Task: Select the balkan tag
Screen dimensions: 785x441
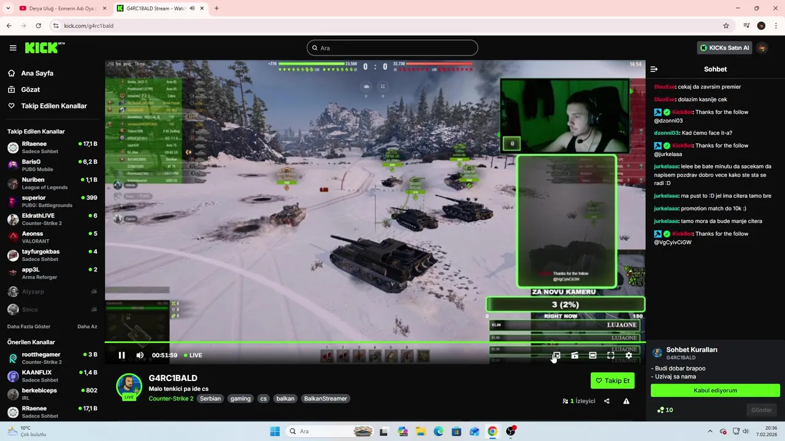Action: [285, 399]
